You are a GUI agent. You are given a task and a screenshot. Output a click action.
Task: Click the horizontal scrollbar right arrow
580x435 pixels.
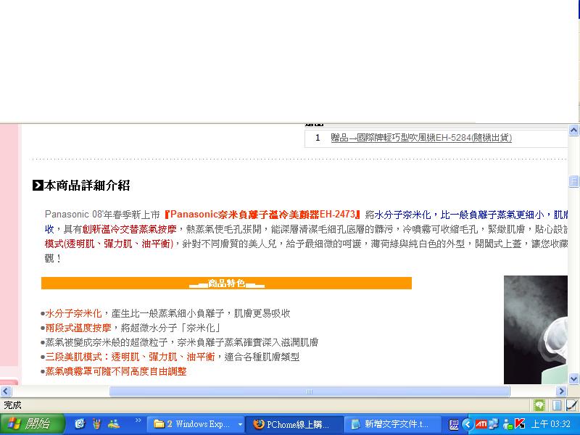(561, 391)
